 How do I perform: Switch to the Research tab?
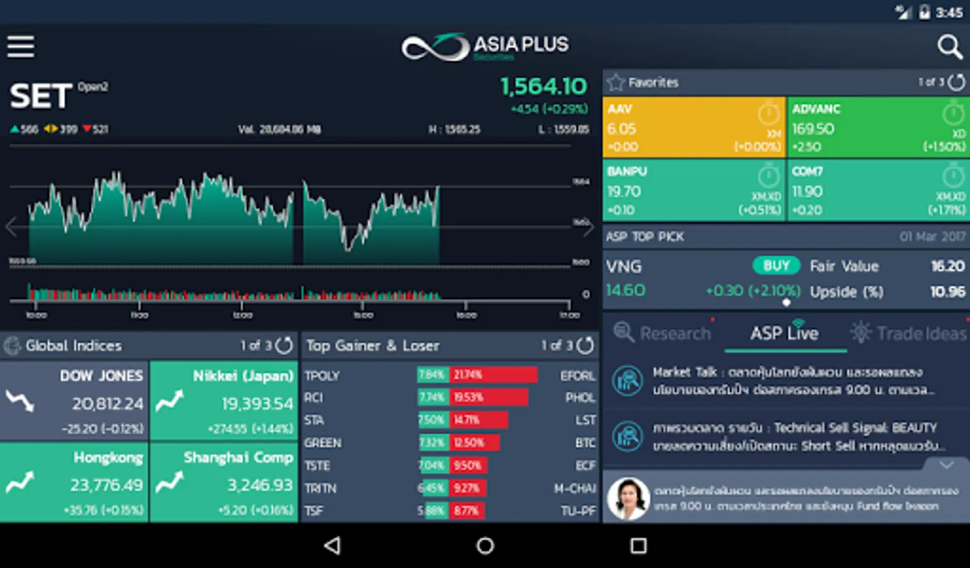[x=663, y=333]
